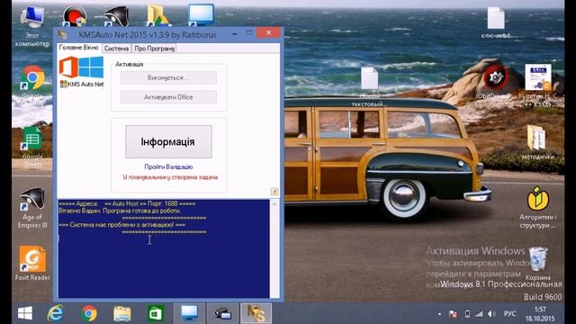Select the Кузьмин Н. С C++ book file
Viewport: 576px width, 324px height.
(x=538, y=85)
